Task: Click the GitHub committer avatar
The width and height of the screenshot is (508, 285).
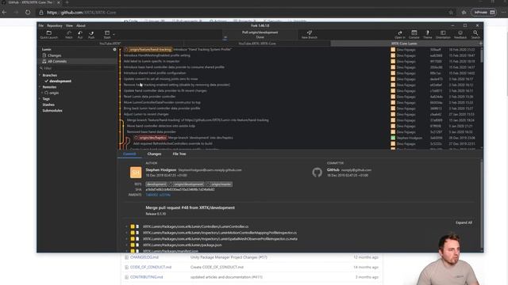Action: (x=317, y=173)
